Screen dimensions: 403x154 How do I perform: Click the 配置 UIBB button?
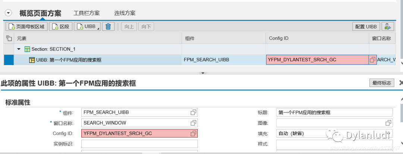366,27
